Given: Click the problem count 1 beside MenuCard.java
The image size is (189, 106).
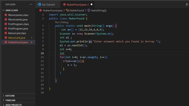Looking at the screenshot, I should pyautogui.click(x=32, y=38).
